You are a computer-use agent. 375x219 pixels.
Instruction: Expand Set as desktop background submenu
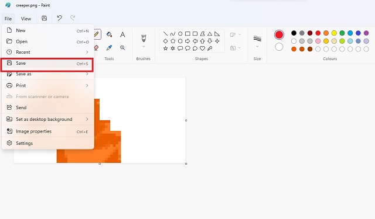coord(87,119)
